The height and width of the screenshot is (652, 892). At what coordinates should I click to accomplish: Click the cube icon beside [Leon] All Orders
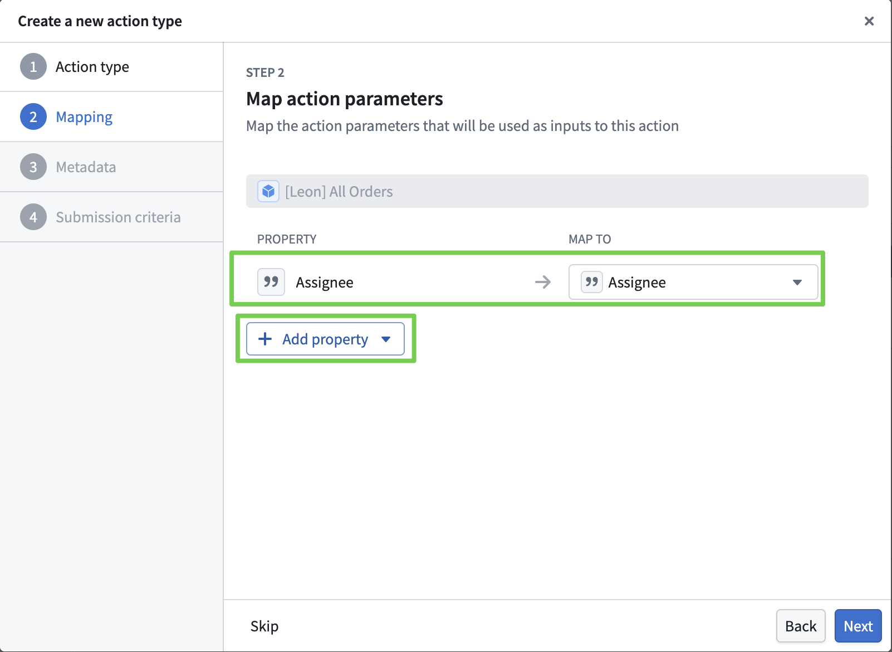point(268,192)
